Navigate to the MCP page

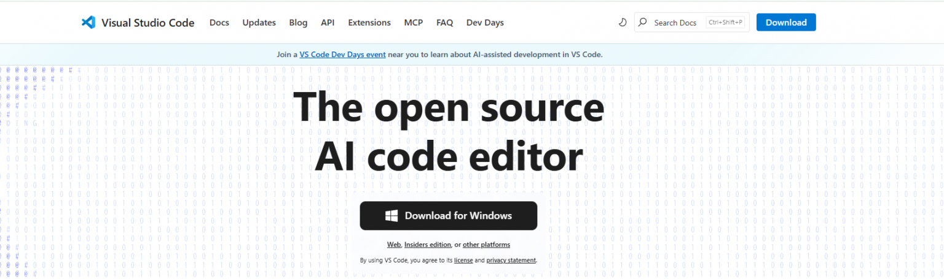[413, 23]
